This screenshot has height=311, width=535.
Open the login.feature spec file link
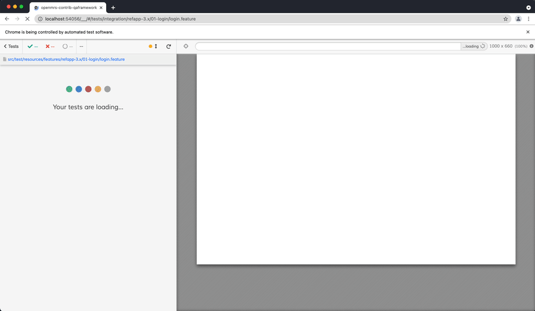click(66, 59)
